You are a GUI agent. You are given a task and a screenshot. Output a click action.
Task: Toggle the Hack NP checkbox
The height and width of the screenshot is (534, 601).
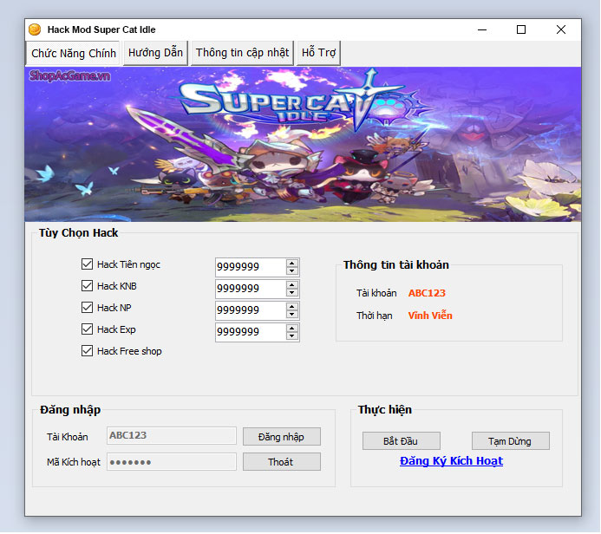pyautogui.click(x=87, y=308)
